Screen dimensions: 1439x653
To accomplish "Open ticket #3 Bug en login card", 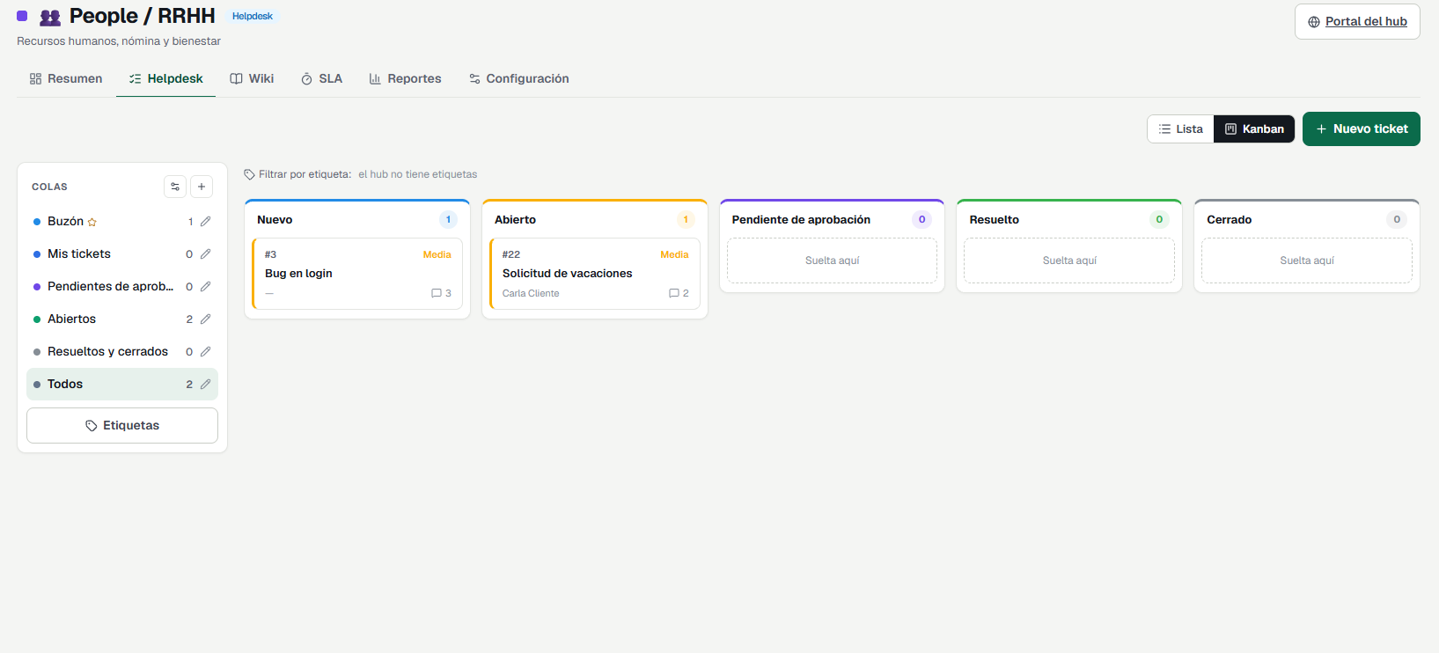I will pyautogui.click(x=357, y=274).
